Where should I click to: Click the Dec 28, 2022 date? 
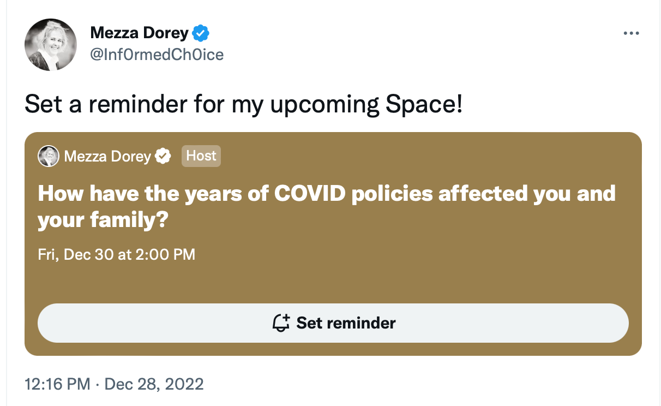[154, 384]
